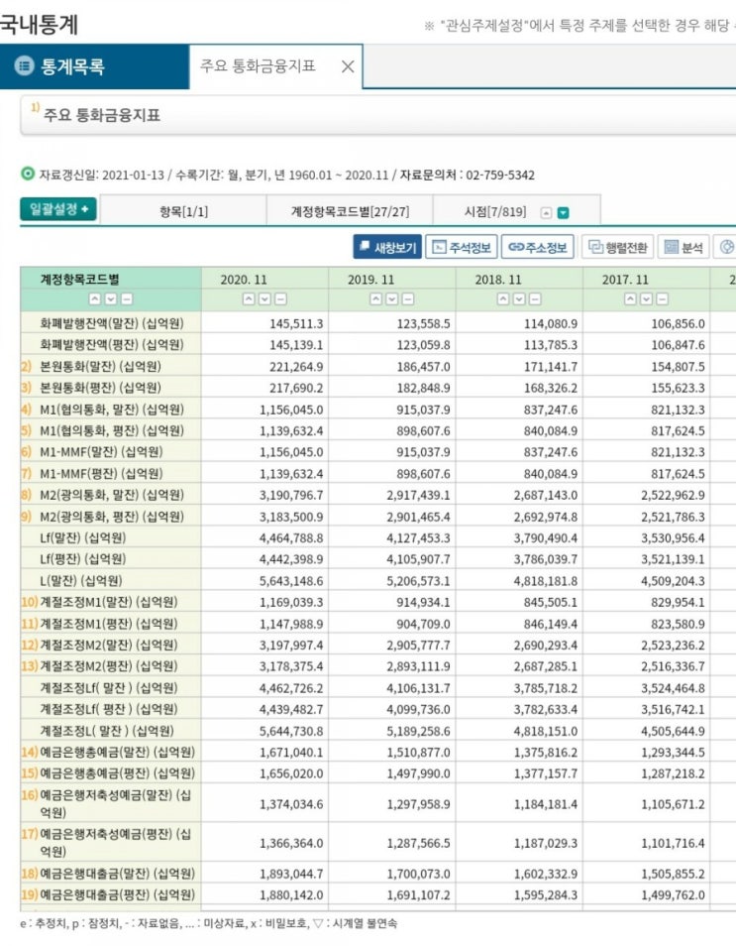Open 주소정보 link info
This screenshot has width=736, height=946.
tap(537, 247)
